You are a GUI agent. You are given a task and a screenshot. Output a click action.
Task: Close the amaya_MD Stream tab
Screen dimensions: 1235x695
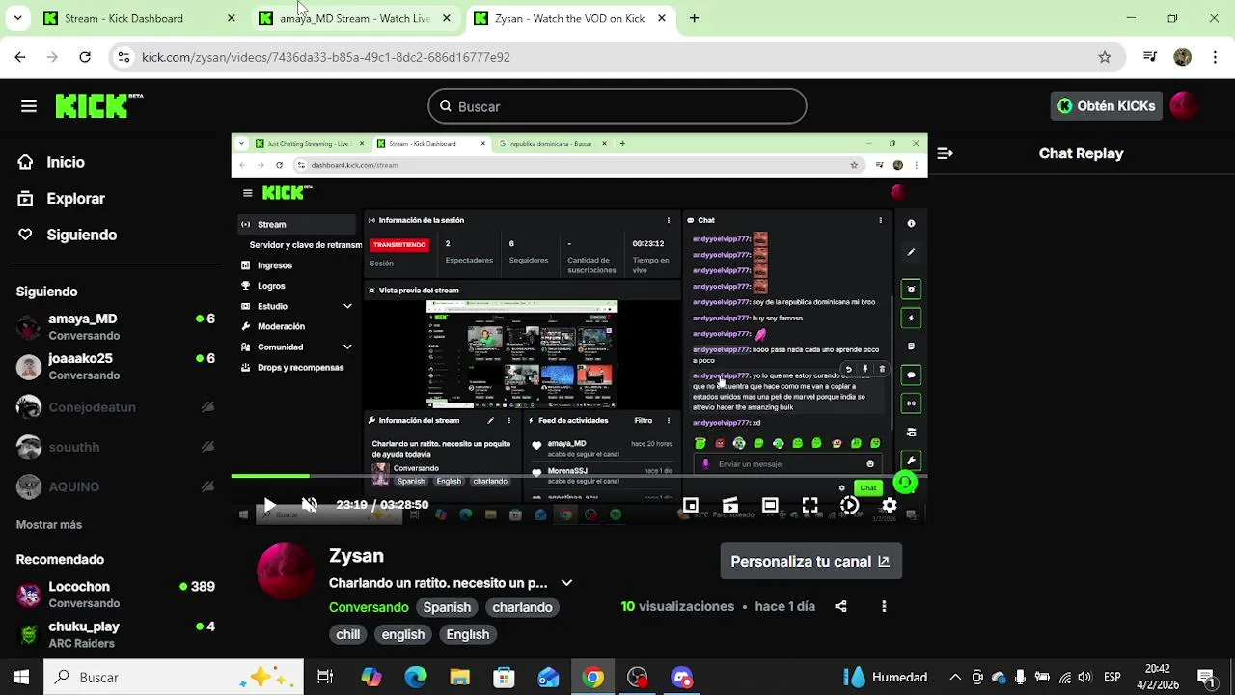click(x=447, y=18)
